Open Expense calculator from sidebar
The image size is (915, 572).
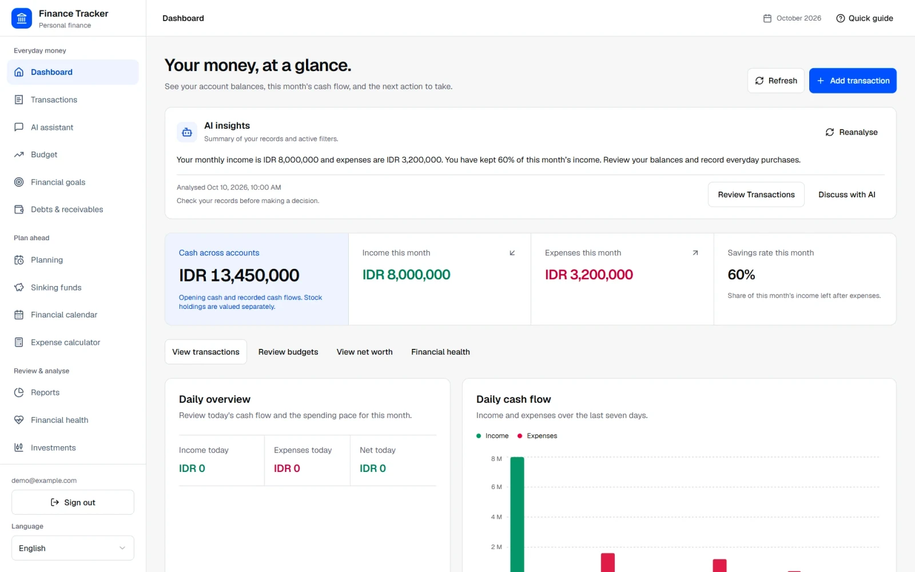[73, 342]
